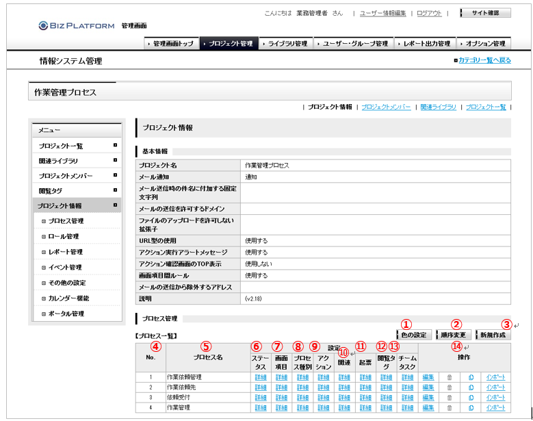Open 画面項目 詳細 for 作業依頼管理
Screen dimensions: 533x421
tap(281, 377)
